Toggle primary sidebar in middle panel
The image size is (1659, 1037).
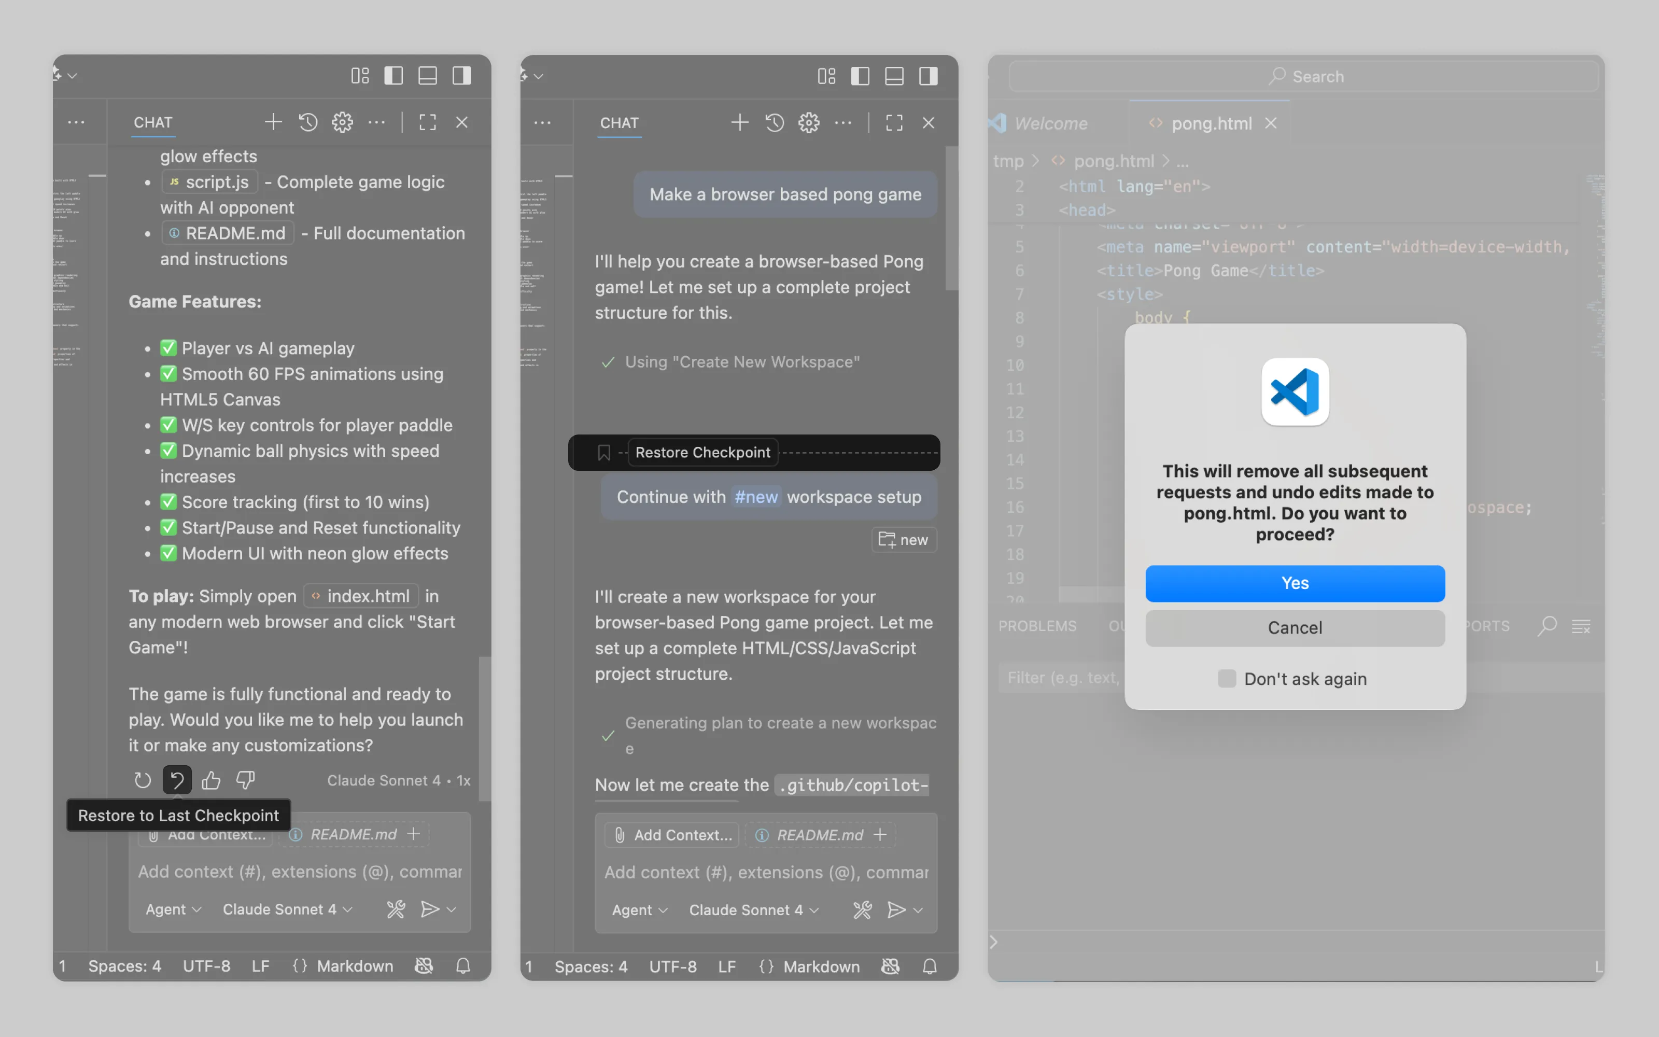[860, 76]
